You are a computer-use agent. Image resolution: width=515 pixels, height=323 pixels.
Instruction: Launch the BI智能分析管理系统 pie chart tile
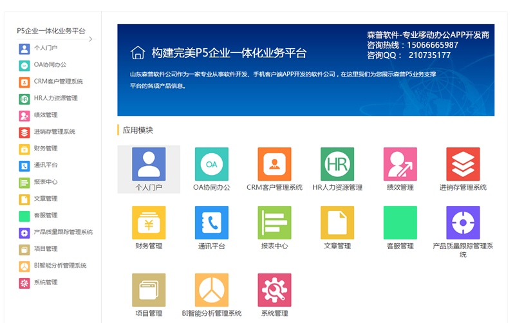point(212,290)
